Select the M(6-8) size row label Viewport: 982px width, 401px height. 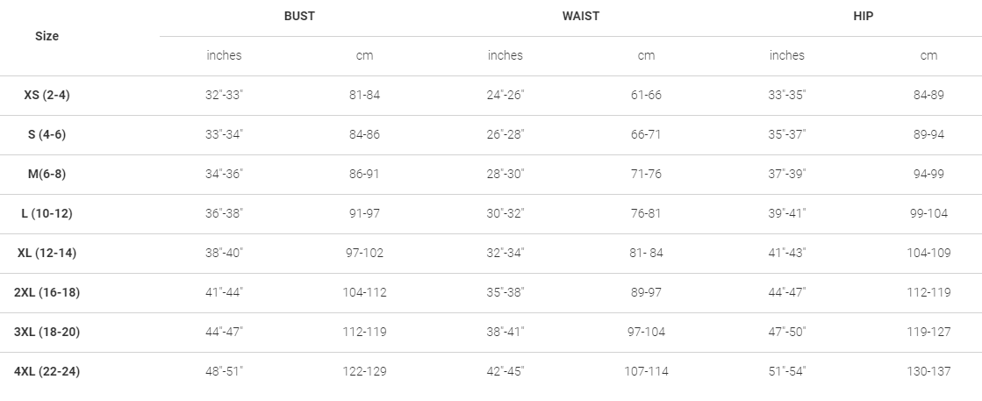coord(47,174)
